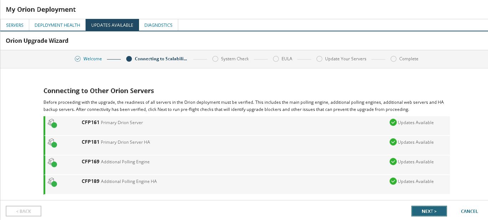Viewport: 488px width, 220px height.
Task: Click the CFP169 server status icon
Action: (52, 162)
